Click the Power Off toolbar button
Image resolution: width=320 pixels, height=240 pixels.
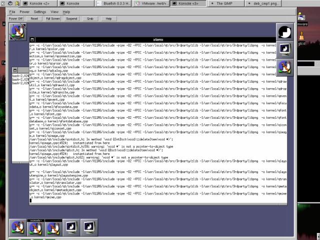pyautogui.click(x=15, y=19)
